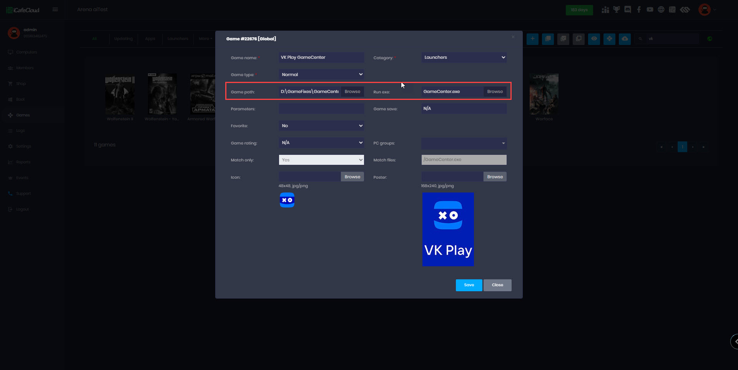Viewport: 738px width, 370px height.
Task: Click the cloud download icon in the toolbar
Action: (625, 39)
